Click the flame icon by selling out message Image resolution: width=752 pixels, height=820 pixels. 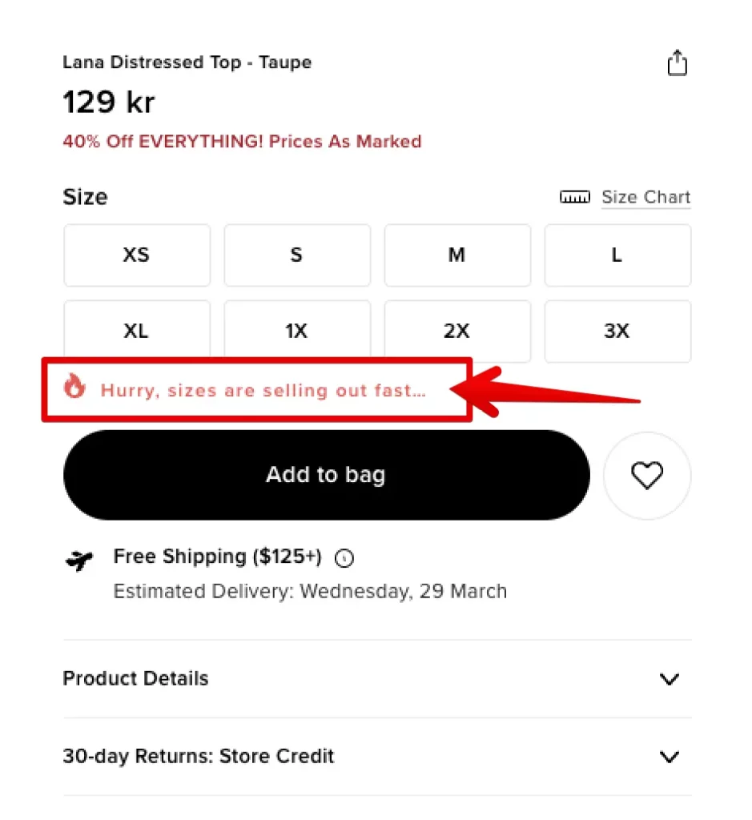coord(74,387)
